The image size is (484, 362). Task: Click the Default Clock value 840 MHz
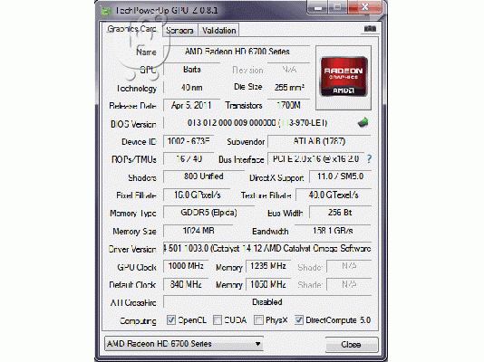[x=186, y=284]
